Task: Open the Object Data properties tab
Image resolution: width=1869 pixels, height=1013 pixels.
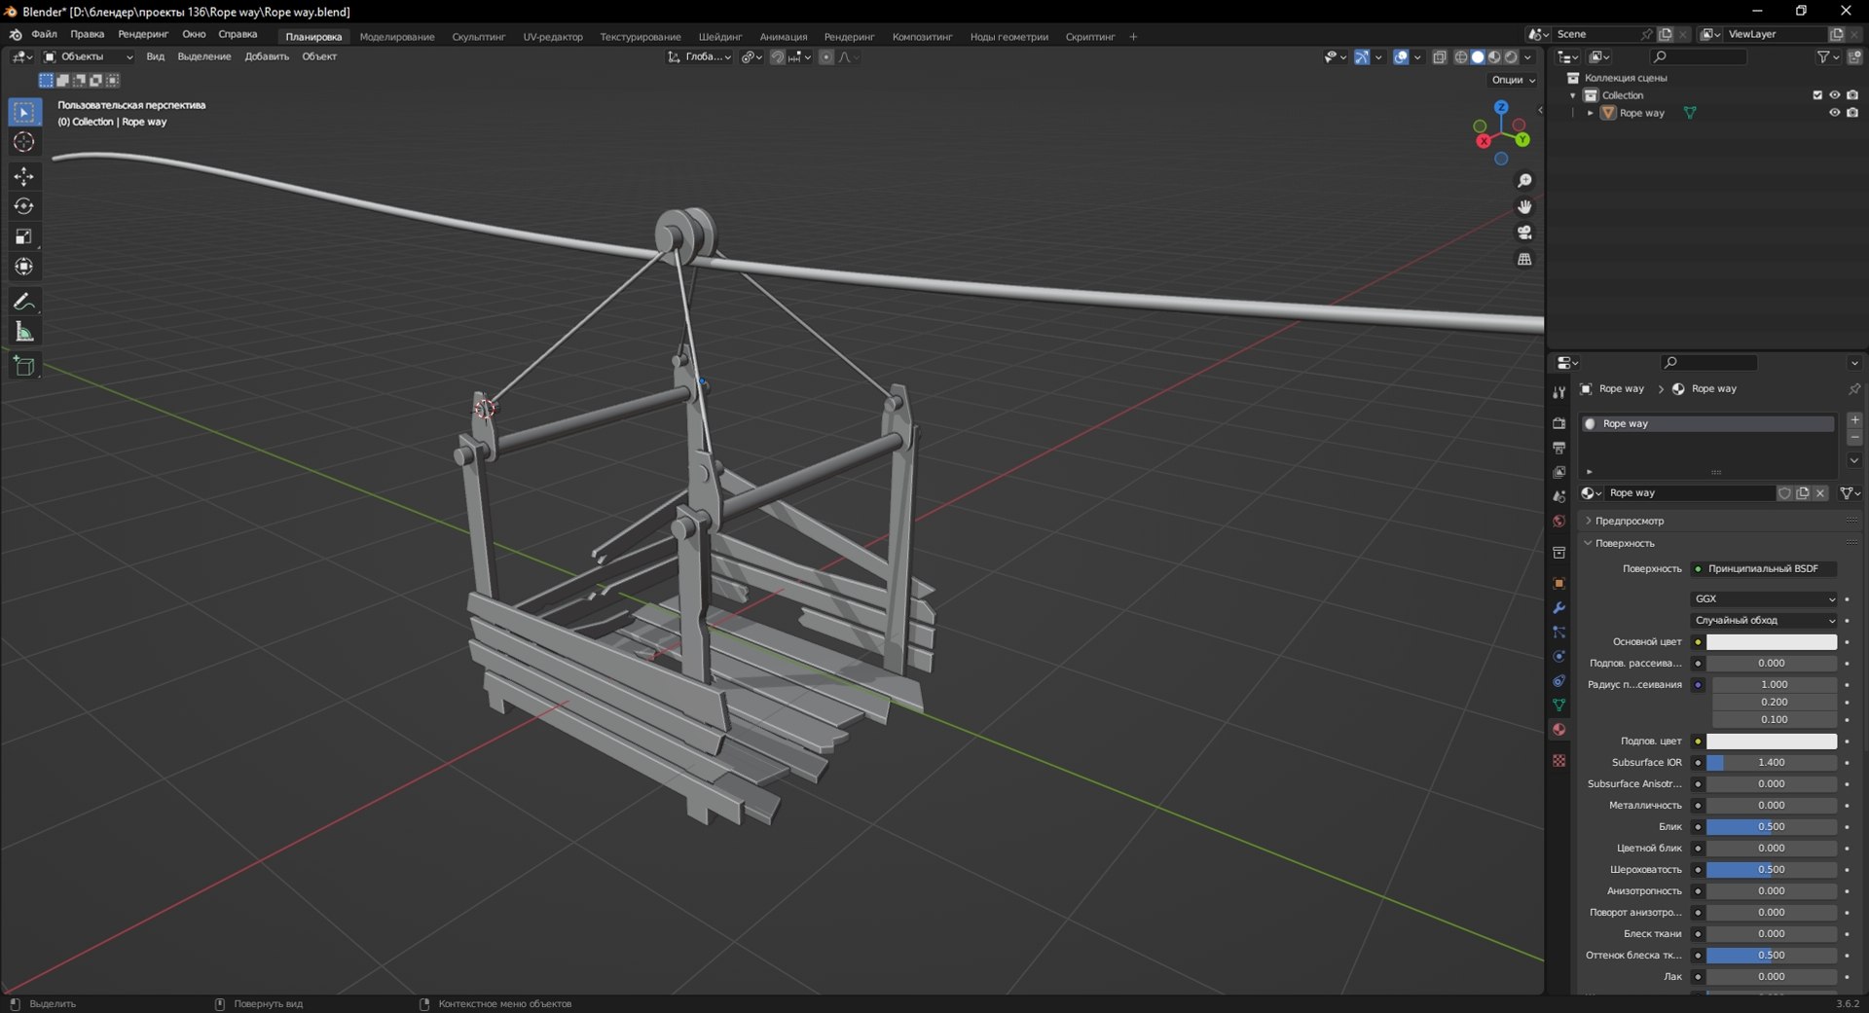Action: [1558, 705]
